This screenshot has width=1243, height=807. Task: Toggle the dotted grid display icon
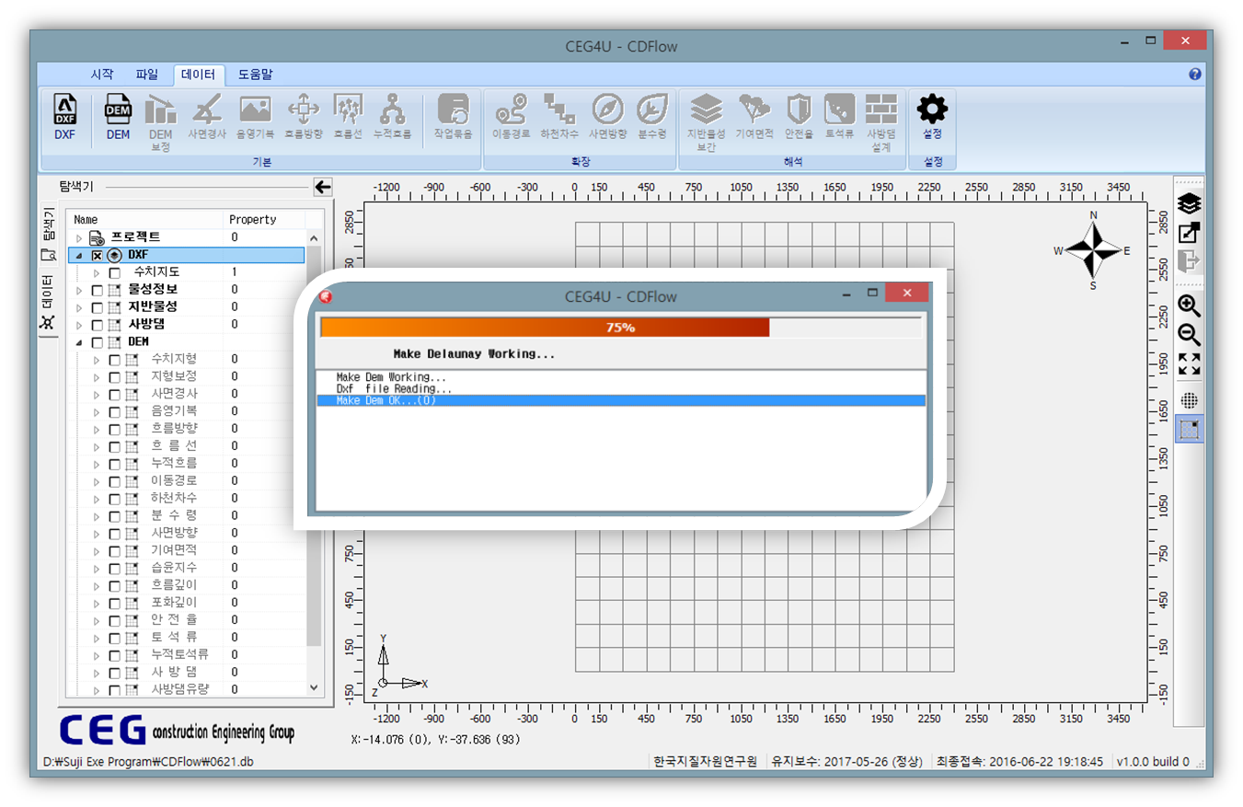tap(1190, 400)
